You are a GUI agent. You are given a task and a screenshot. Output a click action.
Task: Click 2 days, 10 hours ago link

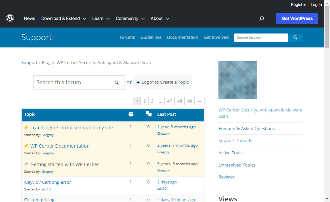click(176, 200)
